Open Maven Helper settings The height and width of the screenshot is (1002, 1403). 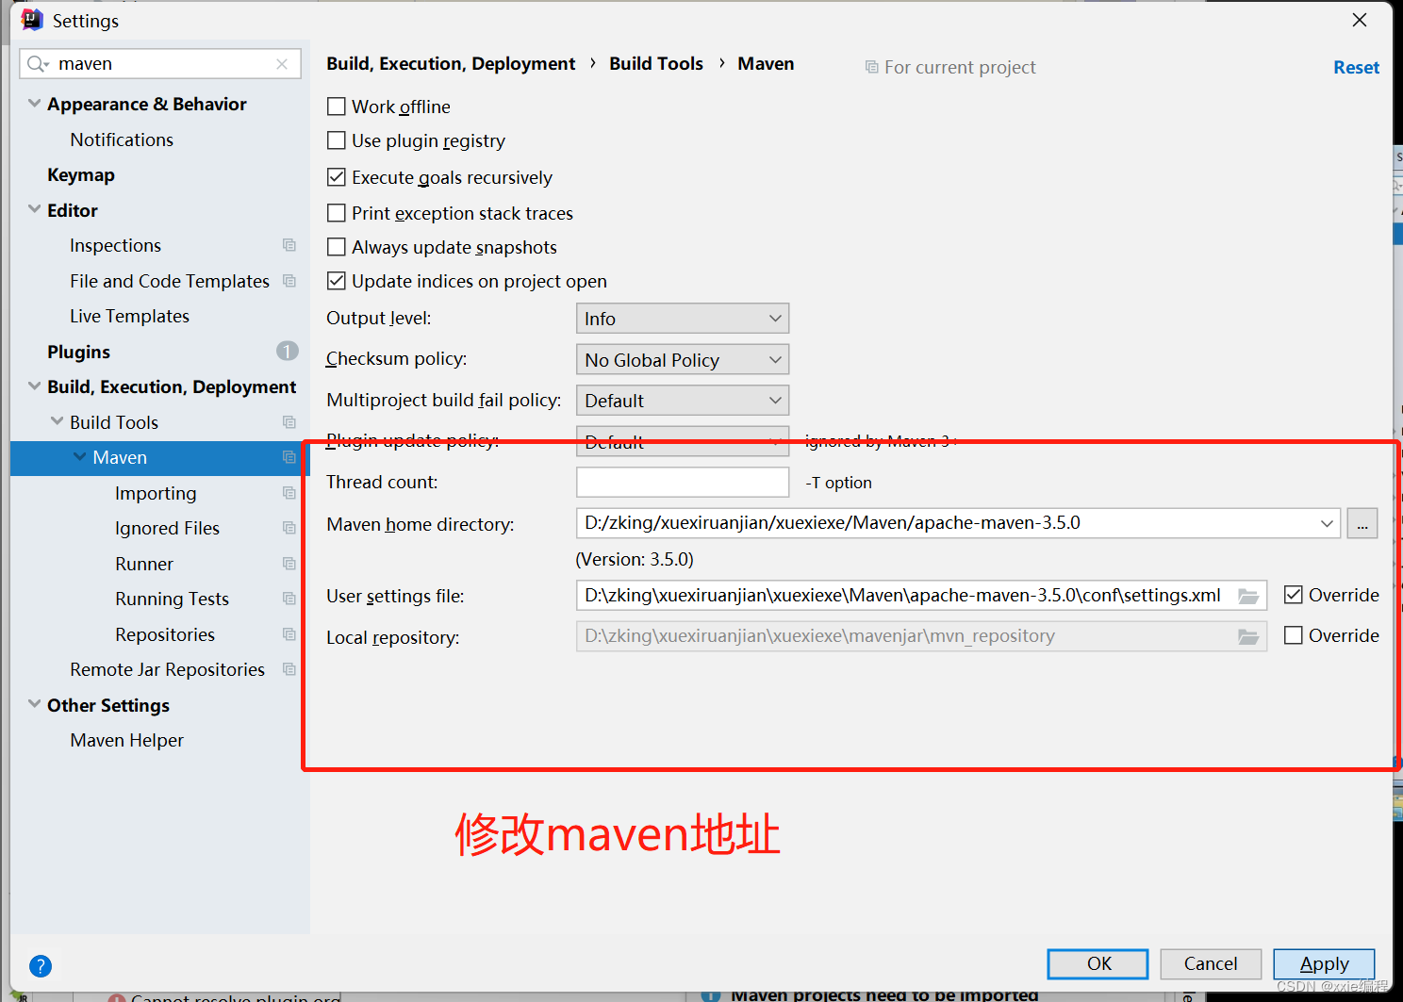pos(126,740)
